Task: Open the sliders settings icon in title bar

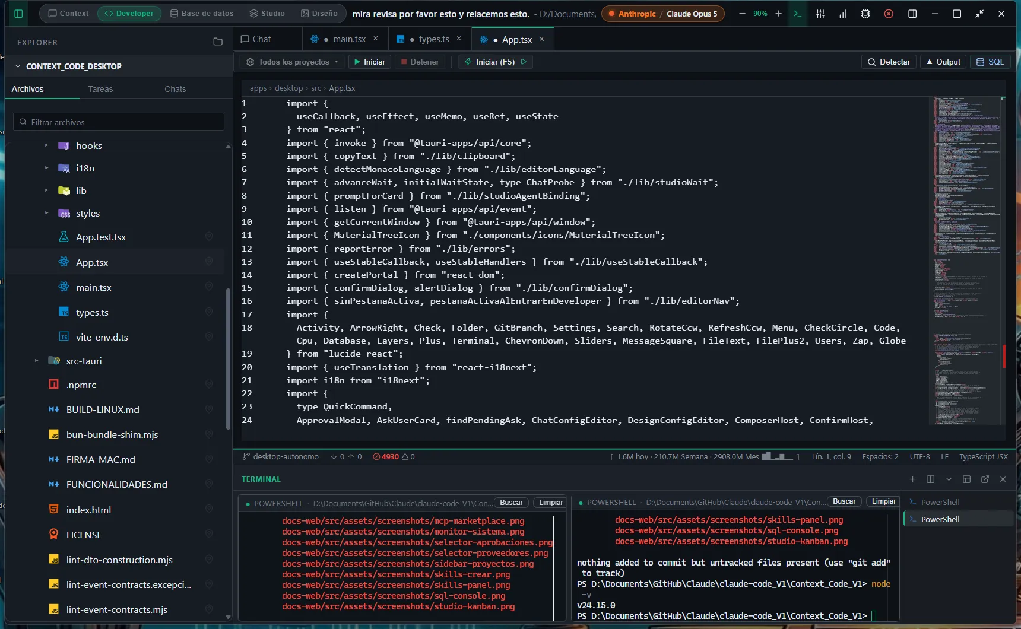Action: click(x=820, y=14)
